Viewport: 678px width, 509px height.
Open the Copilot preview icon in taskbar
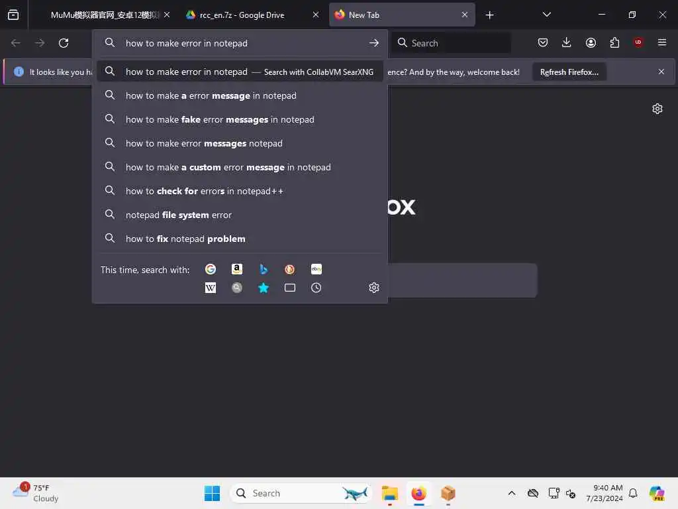pyautogui.click(x=657, y=493)
